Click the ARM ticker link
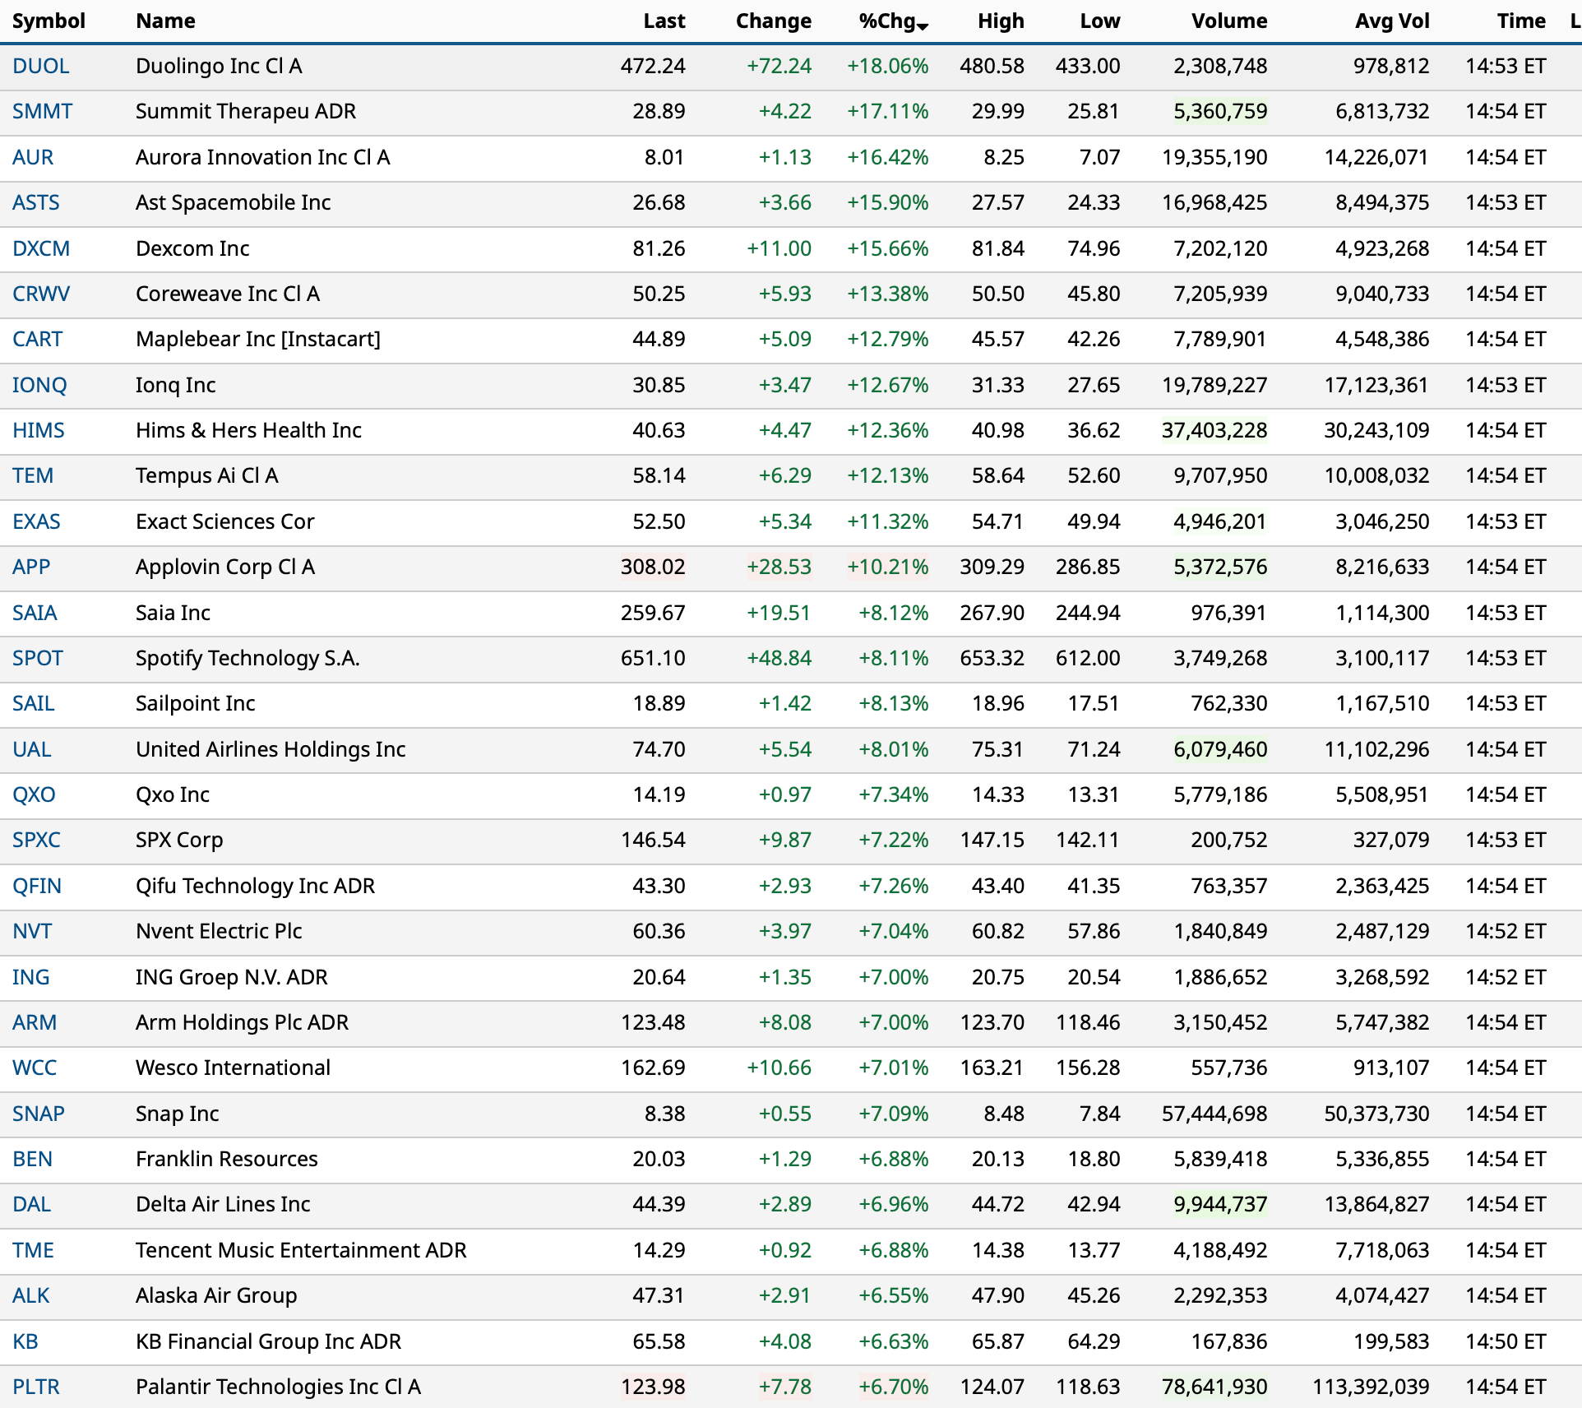Viewport: 1582px width, 1408px height. [34, 1022]
